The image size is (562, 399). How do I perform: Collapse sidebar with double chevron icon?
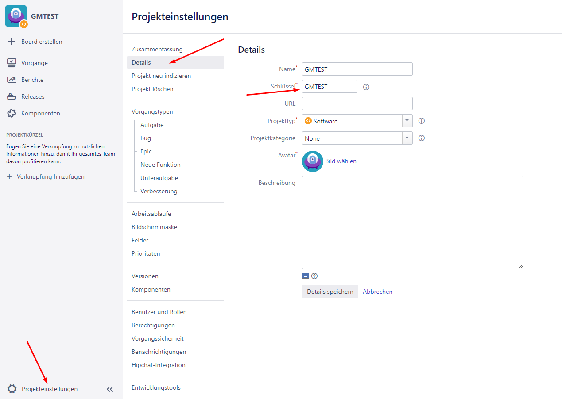pos(110,389)
